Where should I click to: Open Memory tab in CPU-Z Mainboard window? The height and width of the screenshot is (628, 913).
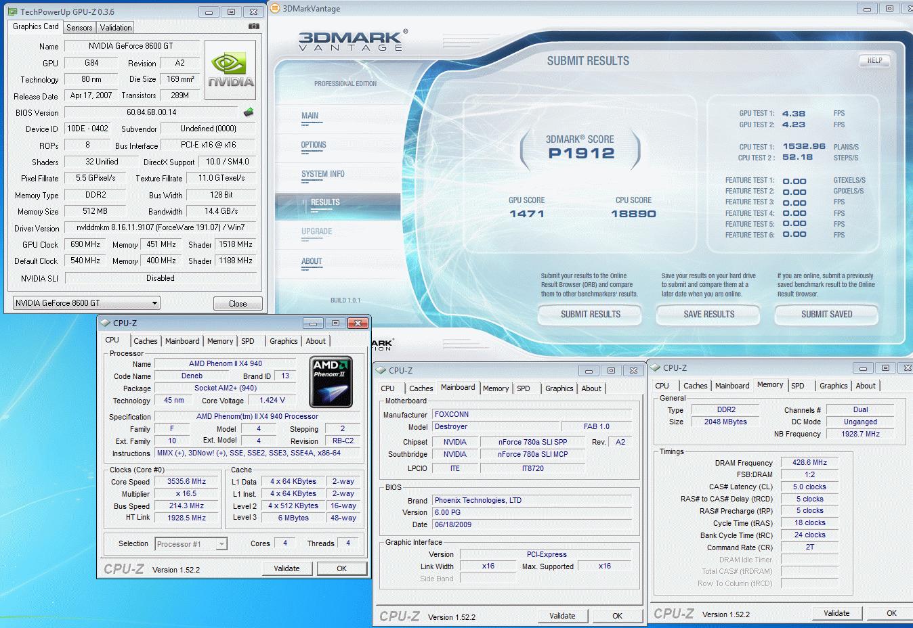[x=496, y=388]
